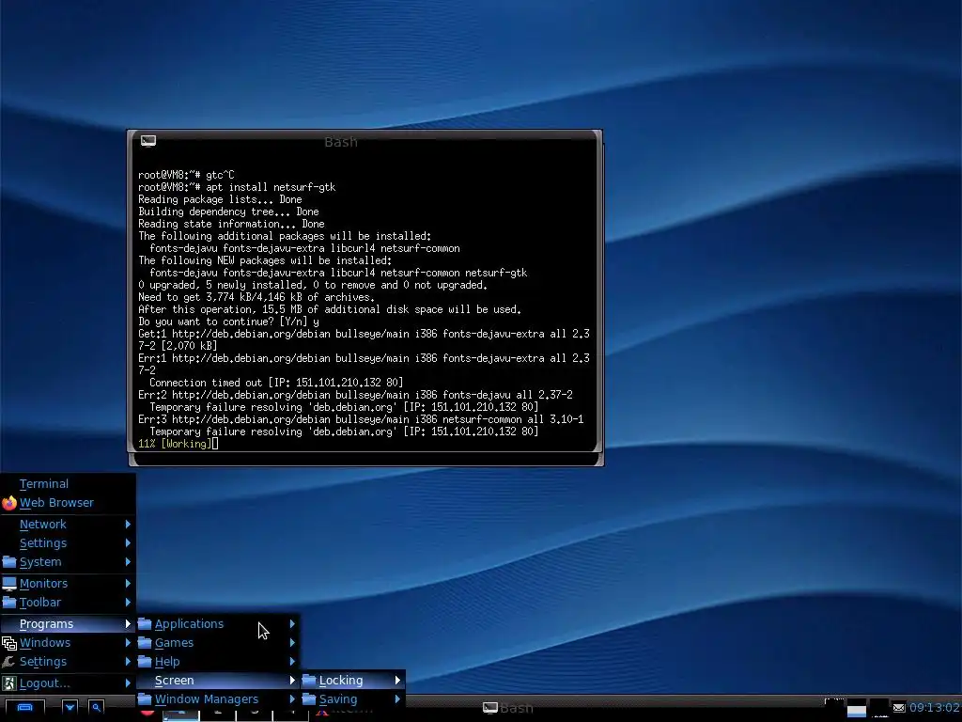
Task: Click the folder icon beside Saving
Action: coord(309,699)
